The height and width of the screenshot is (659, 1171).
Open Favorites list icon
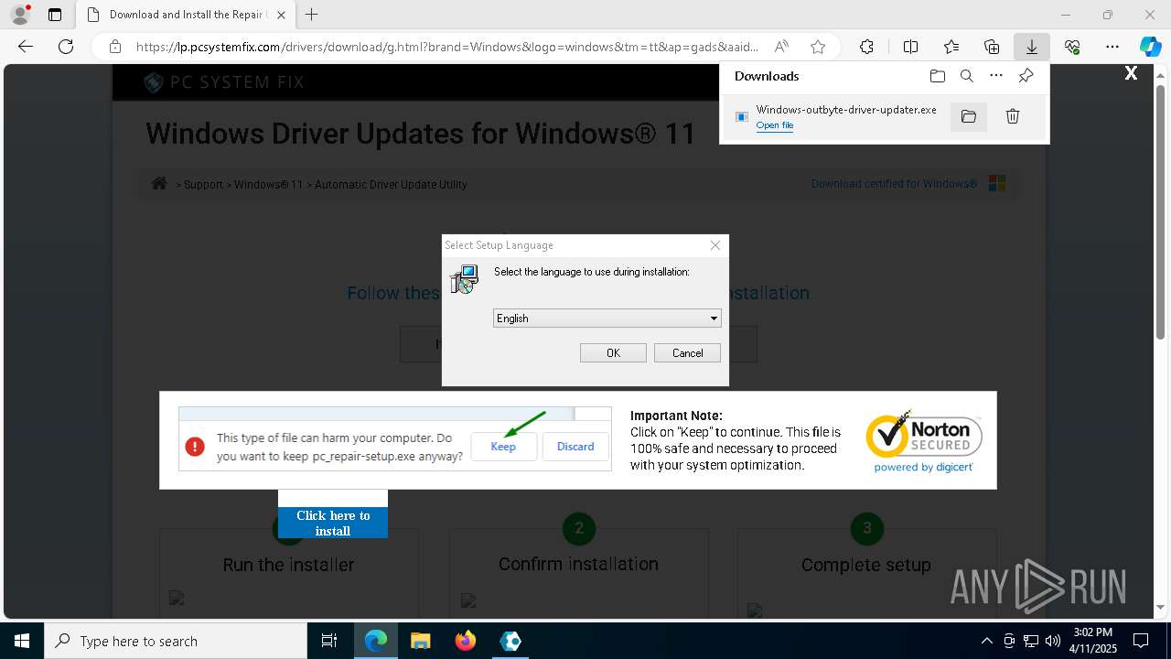pos(951,47)
